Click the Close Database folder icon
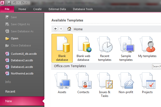Screen dimensions: 161x107 point(7,45)
